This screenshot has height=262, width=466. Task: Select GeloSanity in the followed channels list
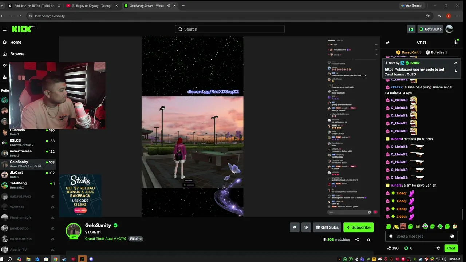pyautogui.click(x=28, y=164)
